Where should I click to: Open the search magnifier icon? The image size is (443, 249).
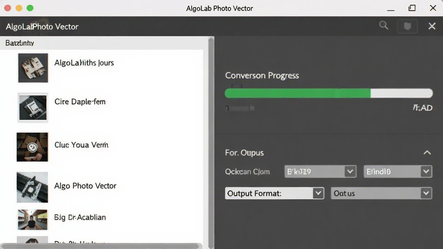point(383,26)
